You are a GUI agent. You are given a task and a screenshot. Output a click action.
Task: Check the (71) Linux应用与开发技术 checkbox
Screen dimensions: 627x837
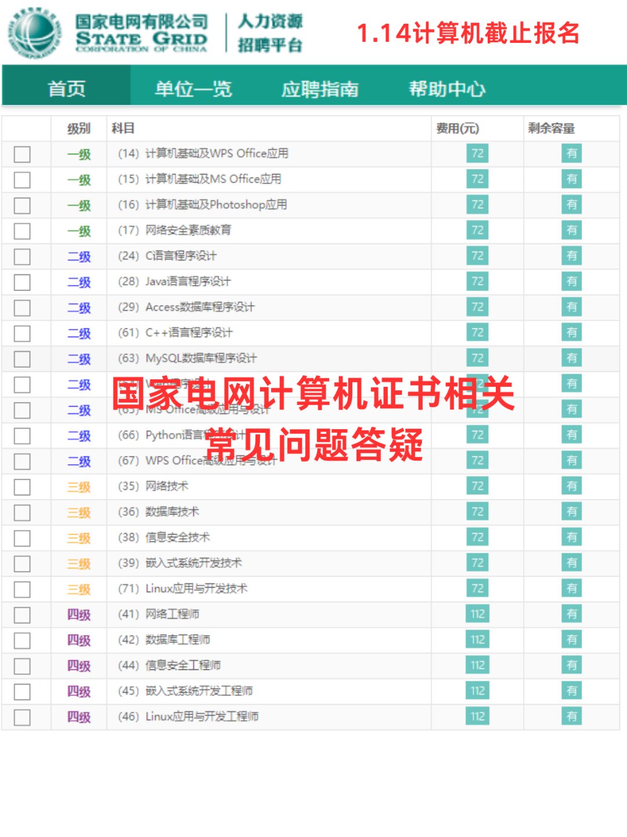[22, 589]
